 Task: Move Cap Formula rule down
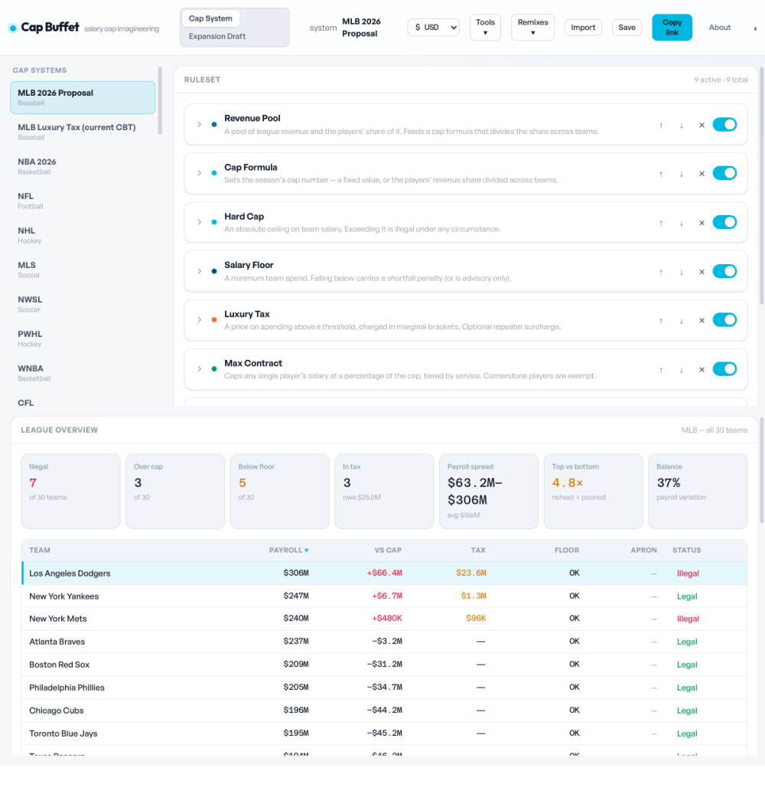pos(682,174)
